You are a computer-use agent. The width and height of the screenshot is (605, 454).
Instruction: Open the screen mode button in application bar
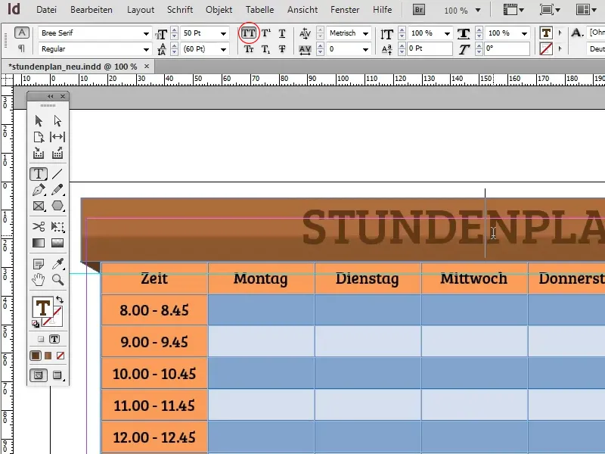551,10
